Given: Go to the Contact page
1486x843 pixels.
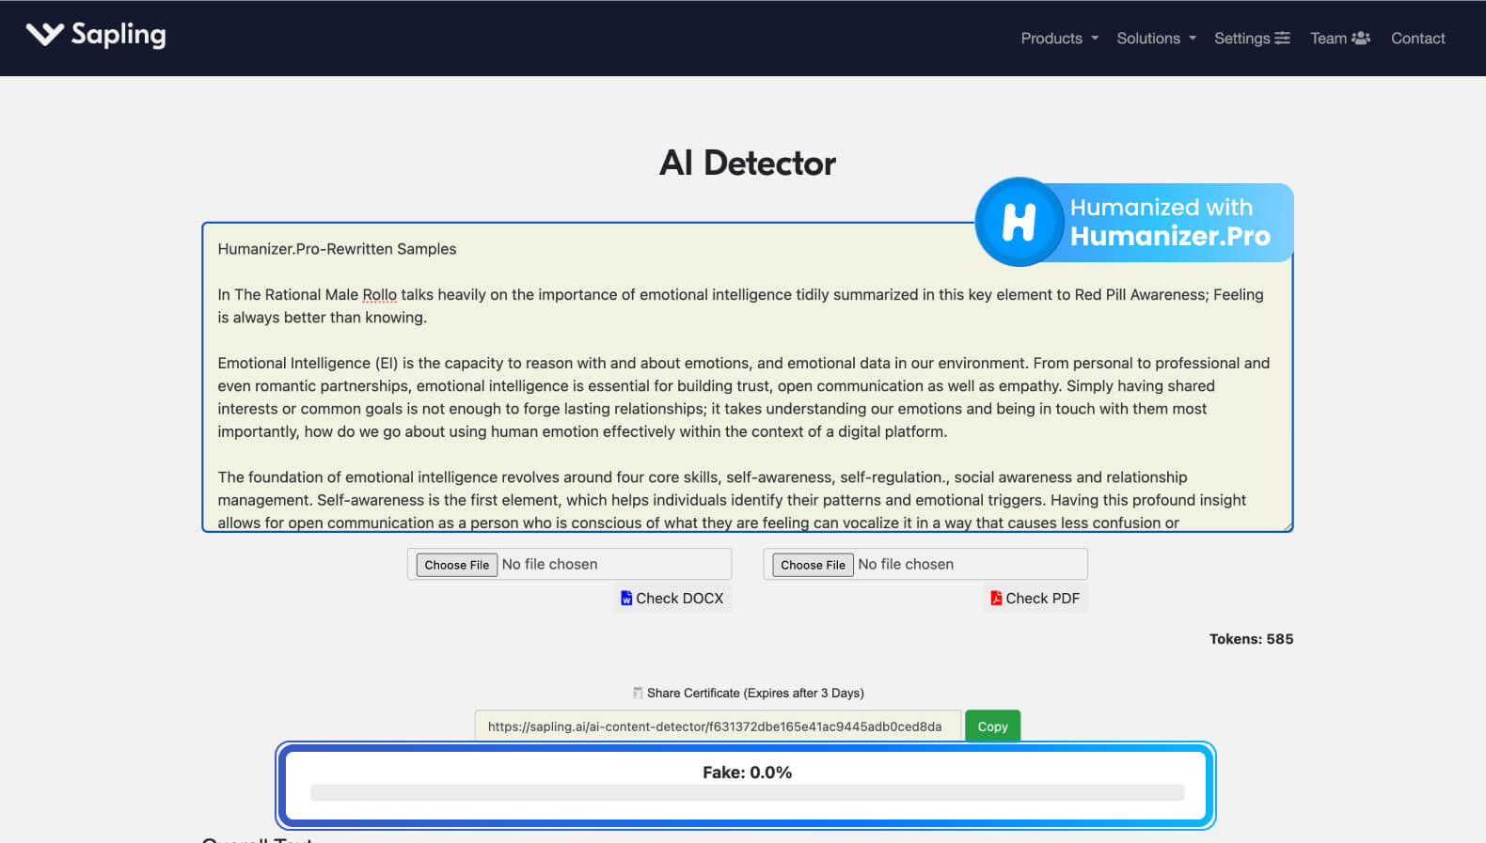Looking at the screenshot, I should tap(1417, 39).
